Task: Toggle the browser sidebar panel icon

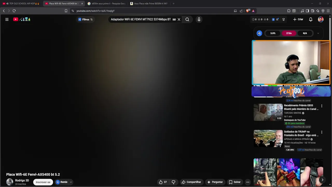Action: (x=307, y=11)
